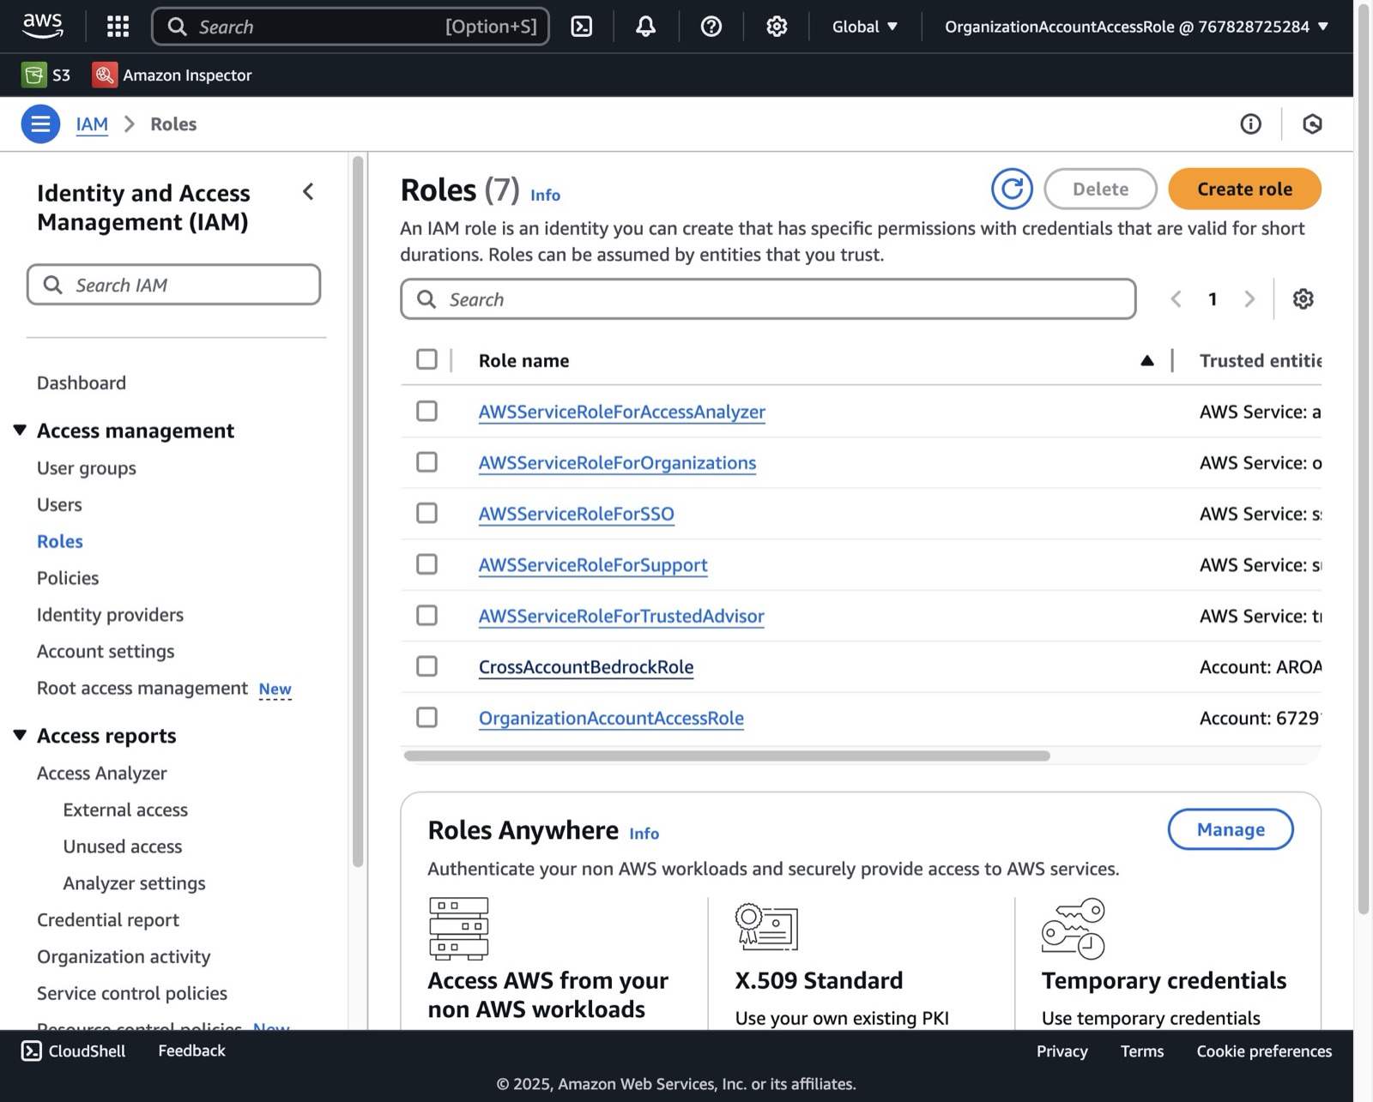This screenshot has width=1373, height=1102.
Task: Click the magnifier in roles search
Action: tap(426, 299)
